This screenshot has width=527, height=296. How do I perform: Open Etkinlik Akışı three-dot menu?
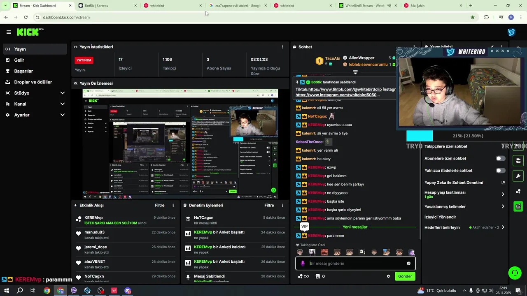point(173,205)
